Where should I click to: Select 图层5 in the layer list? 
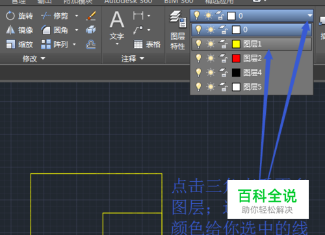252,87
